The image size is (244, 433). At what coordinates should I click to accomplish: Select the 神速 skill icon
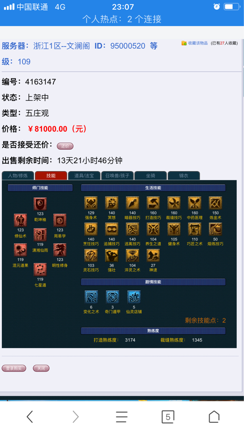click(153, 256)
